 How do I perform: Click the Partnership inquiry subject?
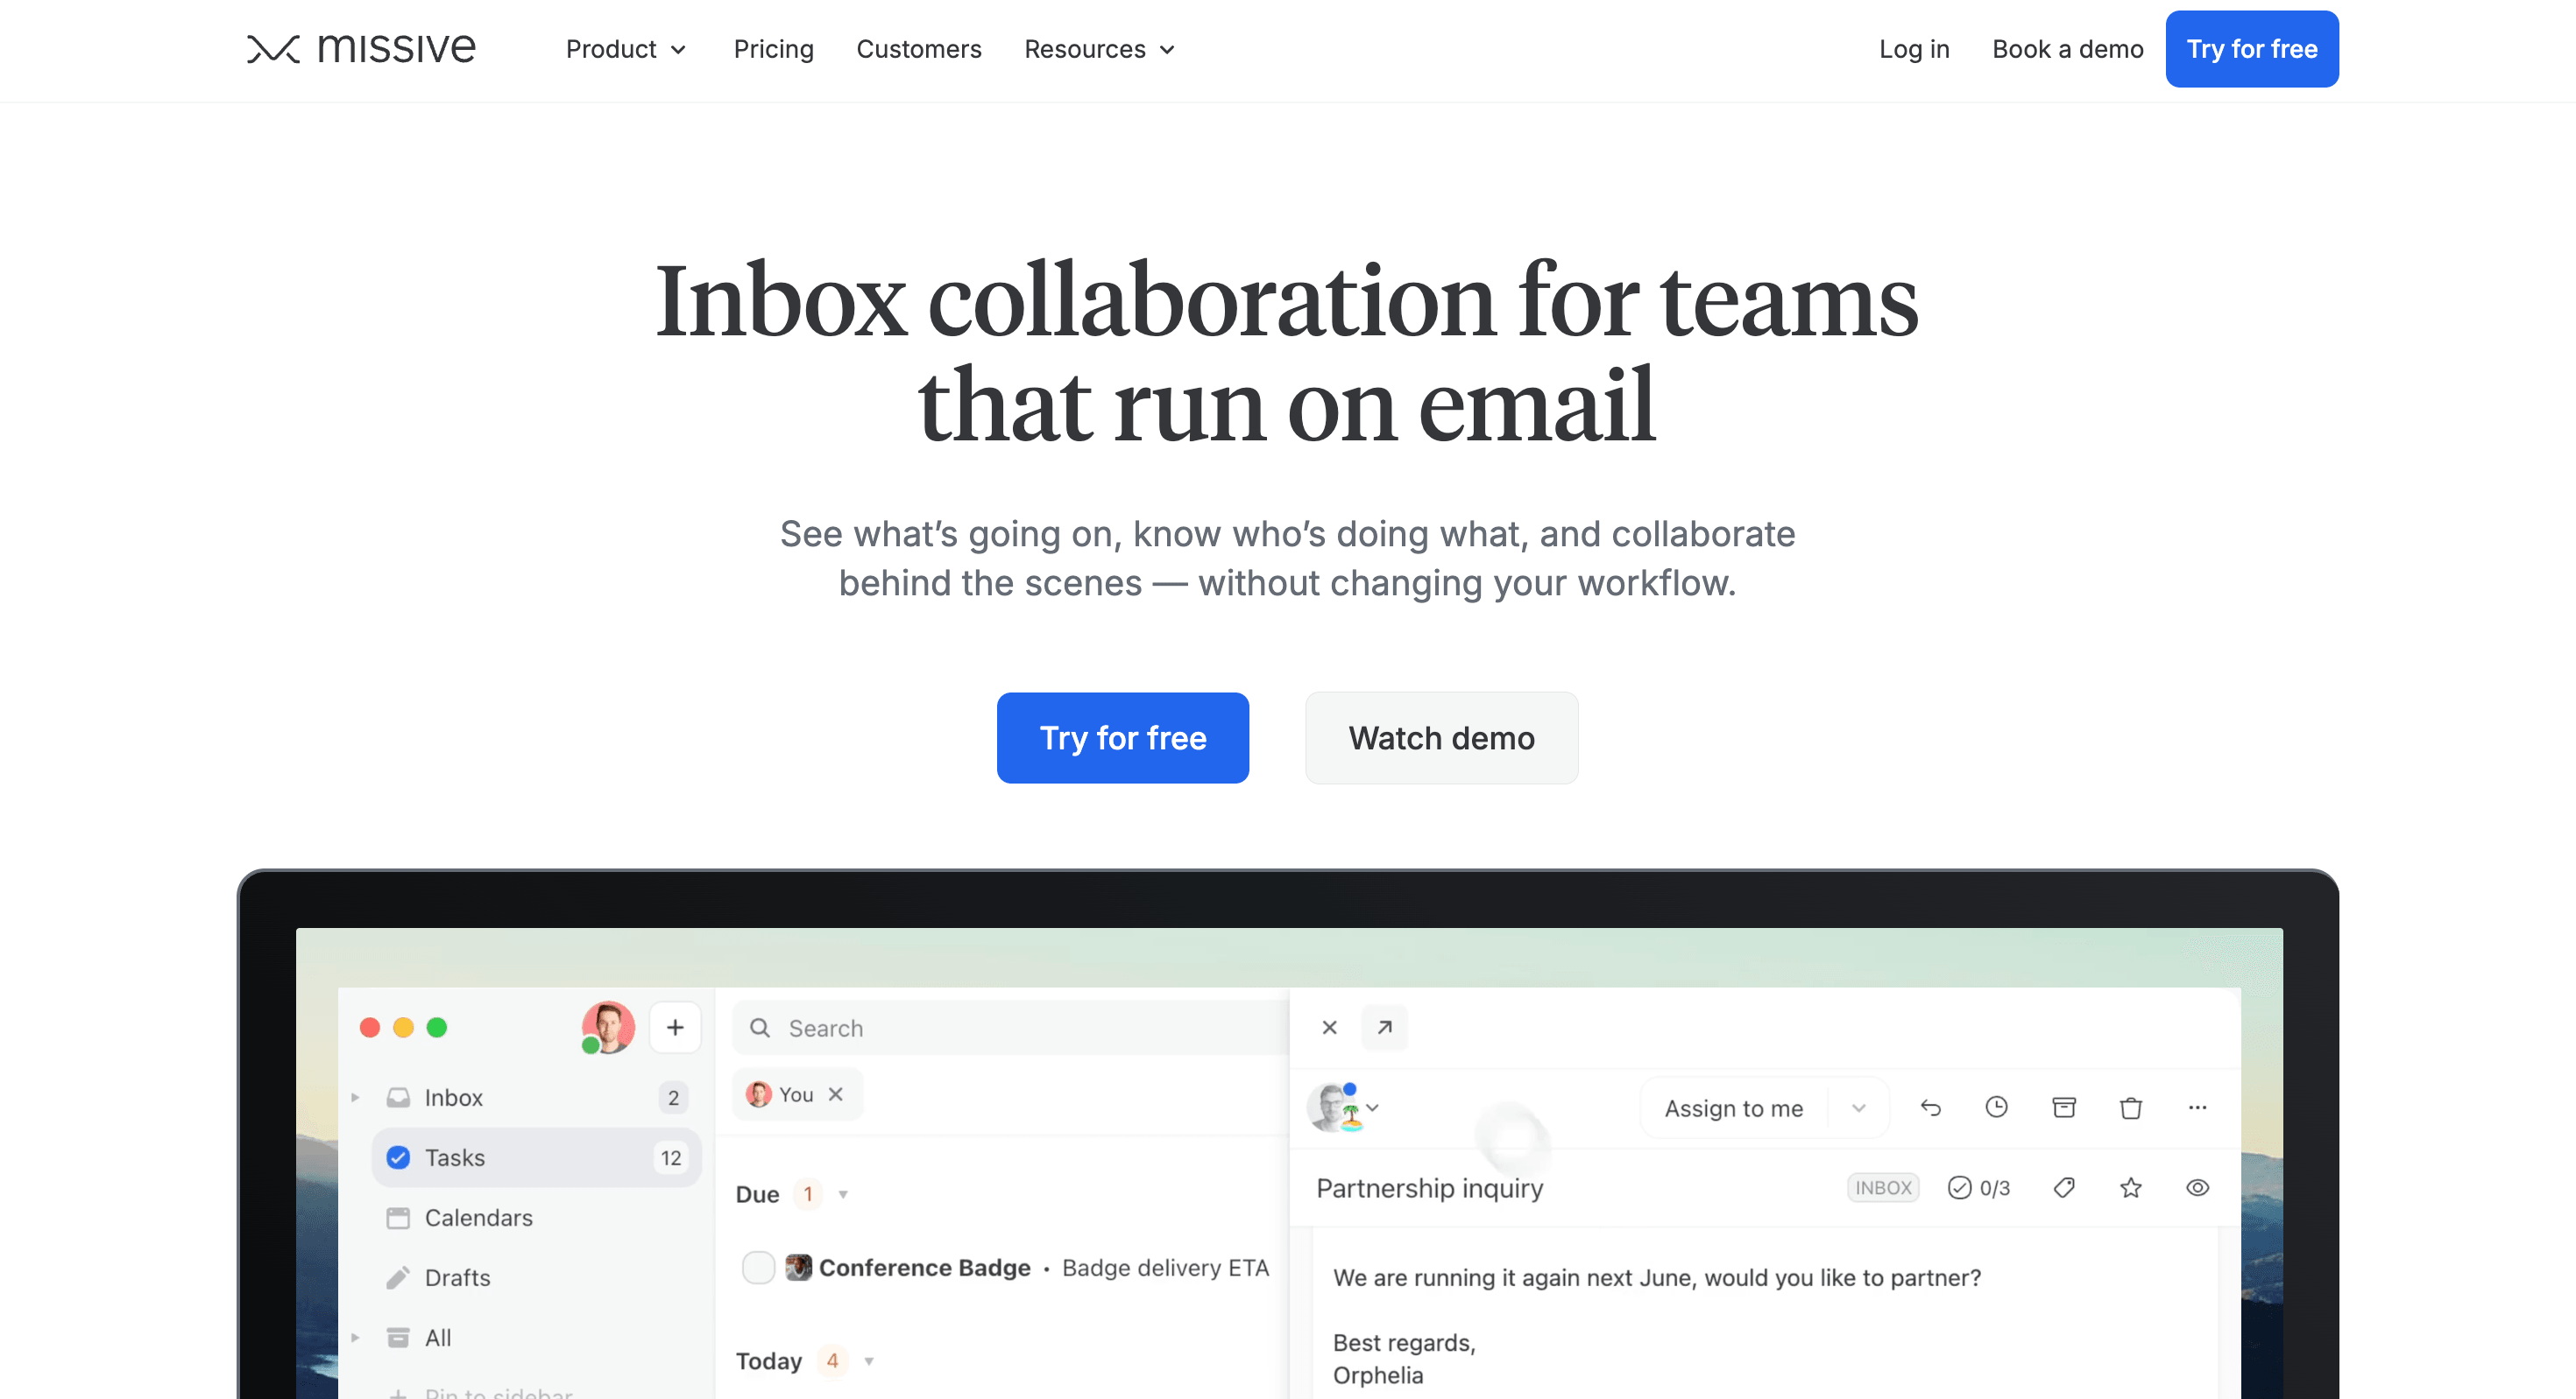coord(1429,1187)
